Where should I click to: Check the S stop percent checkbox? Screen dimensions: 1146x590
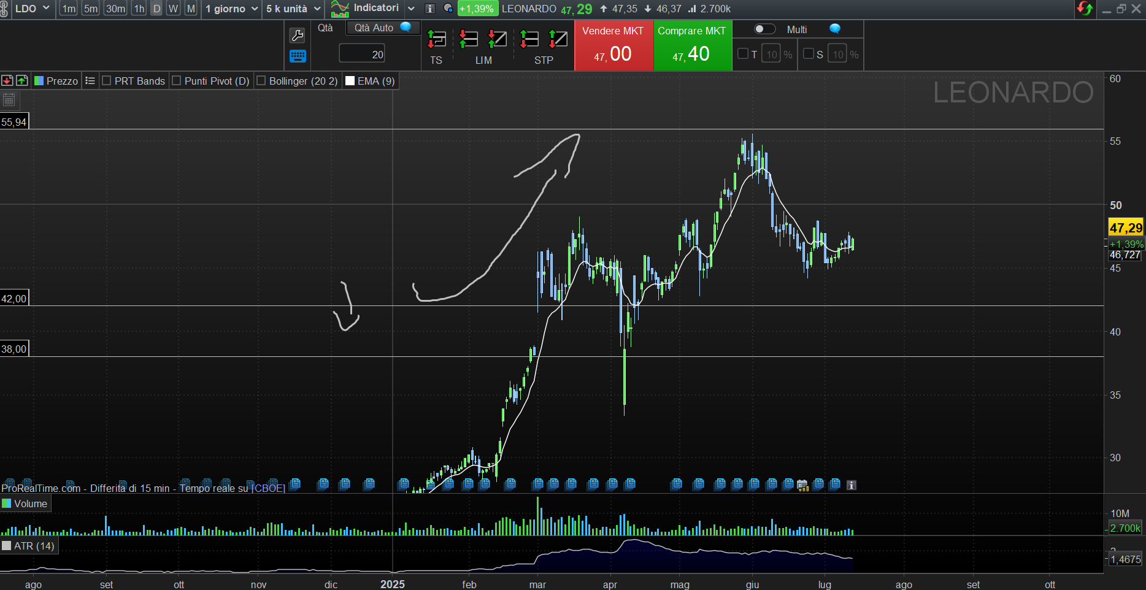click(x=809, y=54)
